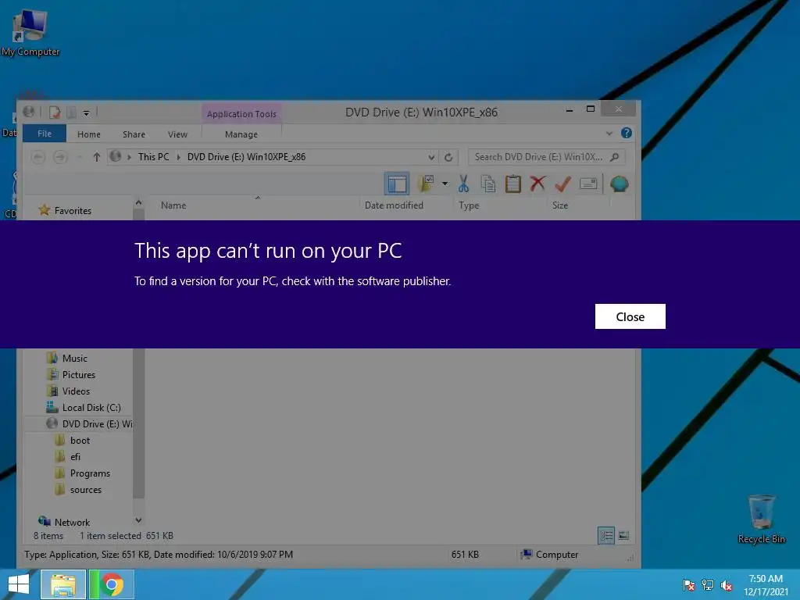Launch Google Chrome from the taskbar
The image size is (800, 600).
(112, 584)
